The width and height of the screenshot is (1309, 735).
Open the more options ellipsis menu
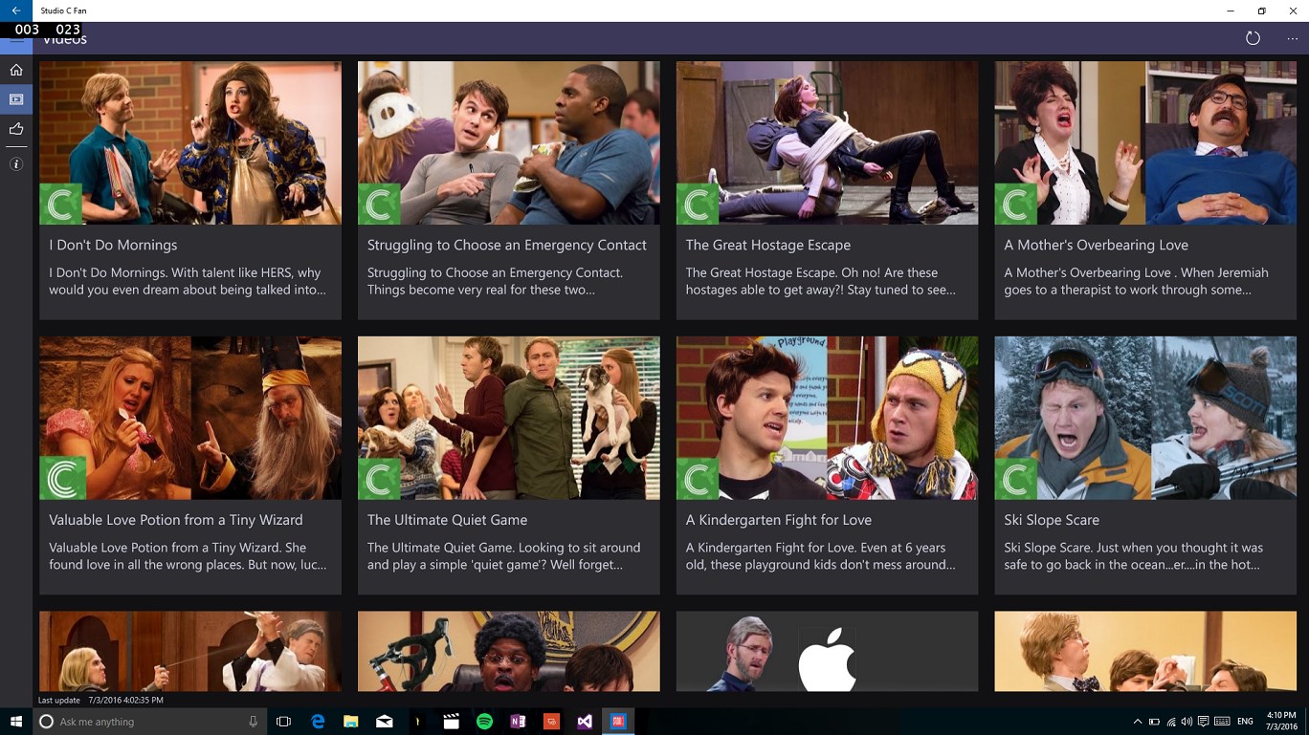[1293, 38]
